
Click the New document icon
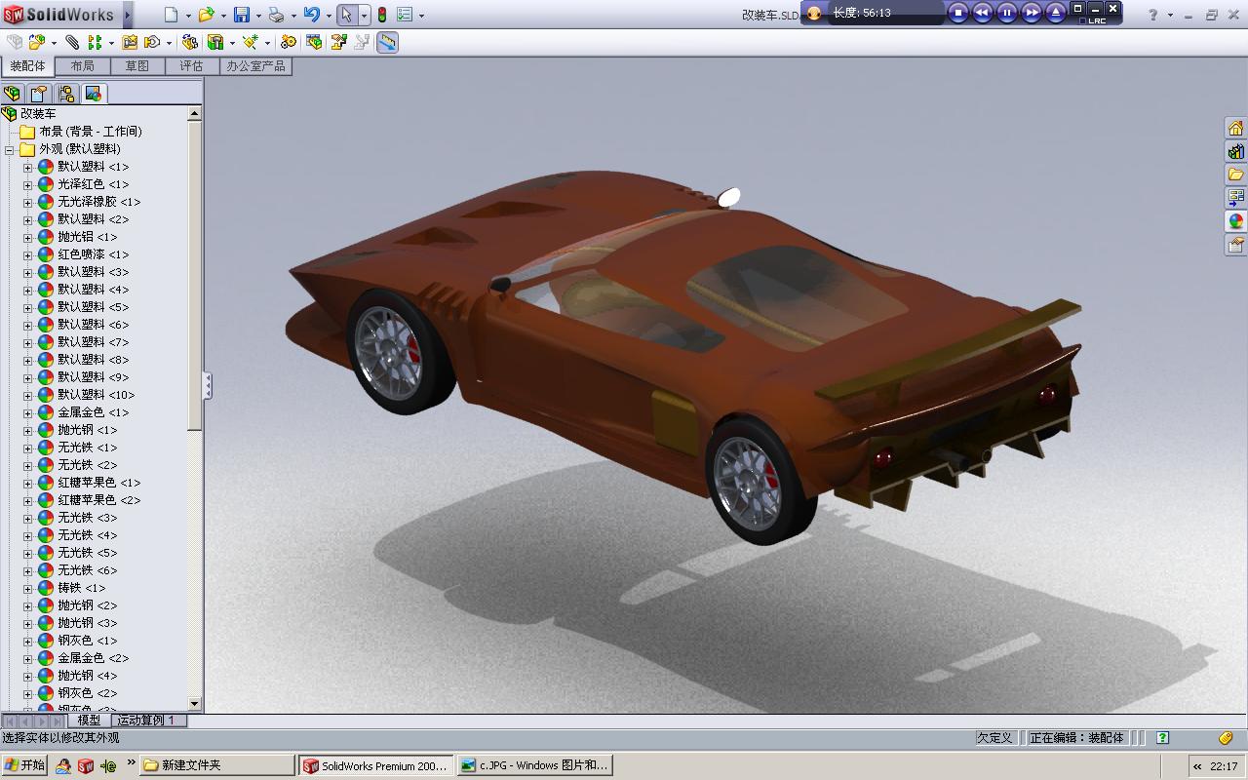tap(172, 15)
